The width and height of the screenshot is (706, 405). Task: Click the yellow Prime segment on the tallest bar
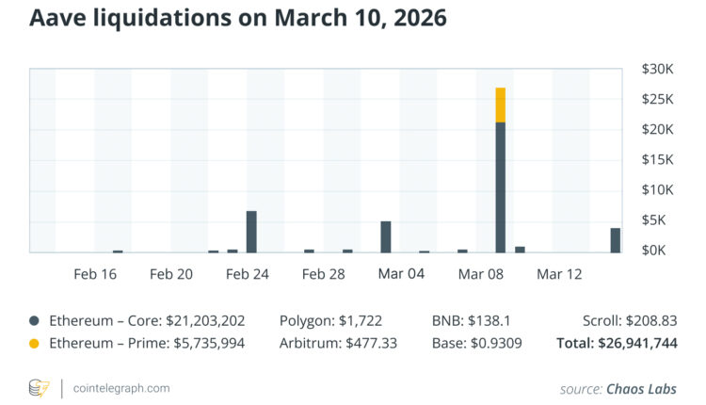(x=501, y=105)
